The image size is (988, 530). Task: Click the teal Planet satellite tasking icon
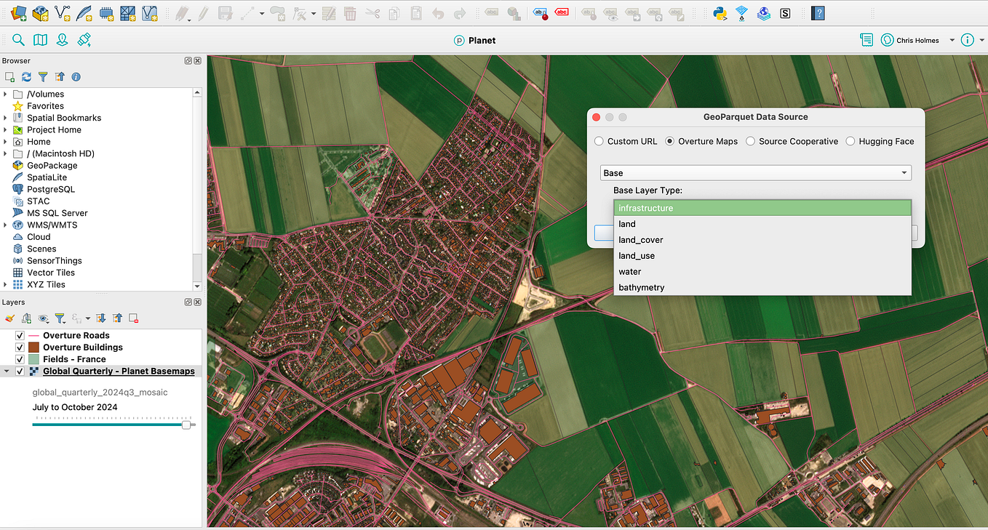click(x=84, y=40)
